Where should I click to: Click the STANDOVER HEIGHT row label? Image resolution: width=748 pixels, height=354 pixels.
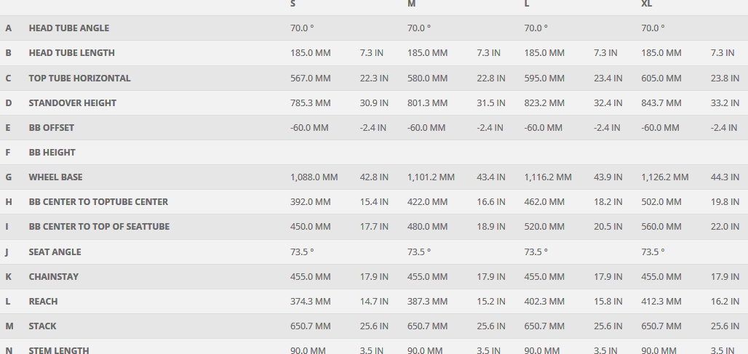pos(72,103)
